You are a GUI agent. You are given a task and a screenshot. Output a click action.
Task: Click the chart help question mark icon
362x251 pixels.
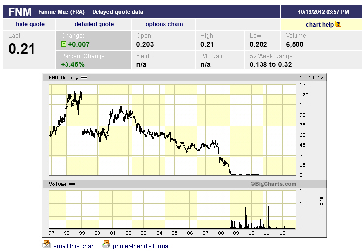point(338,24)
